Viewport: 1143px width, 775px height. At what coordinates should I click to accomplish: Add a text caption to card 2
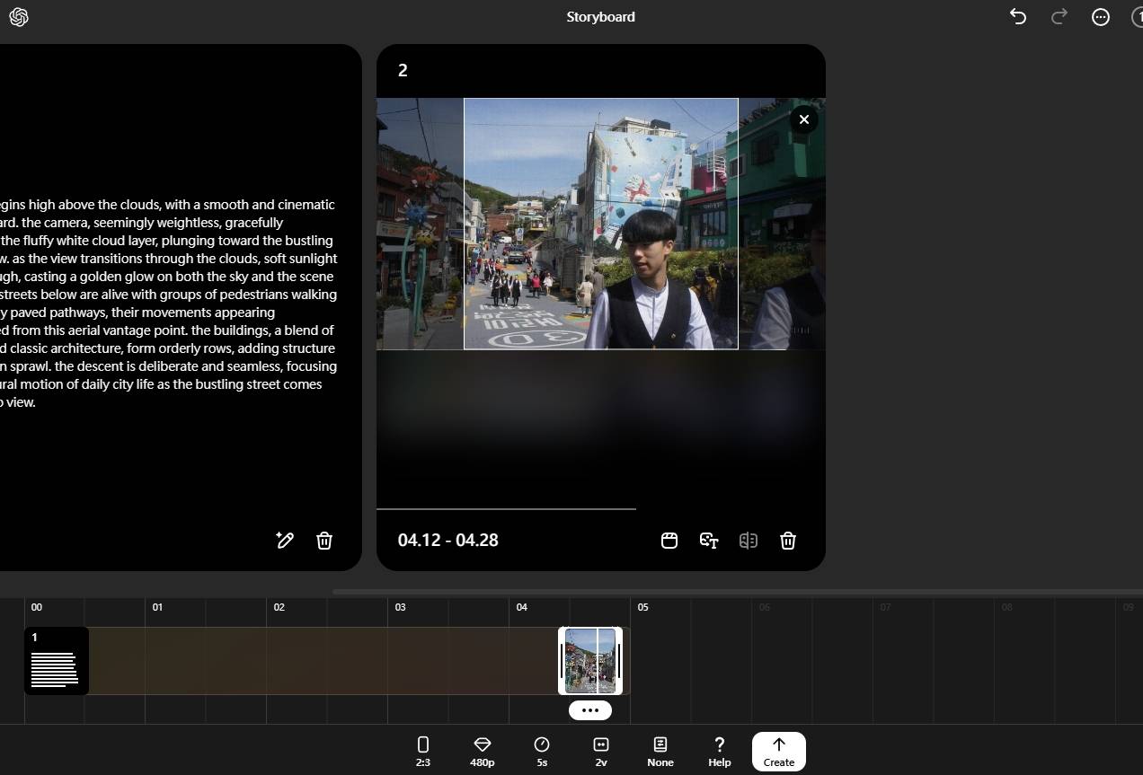coord(709,540)
